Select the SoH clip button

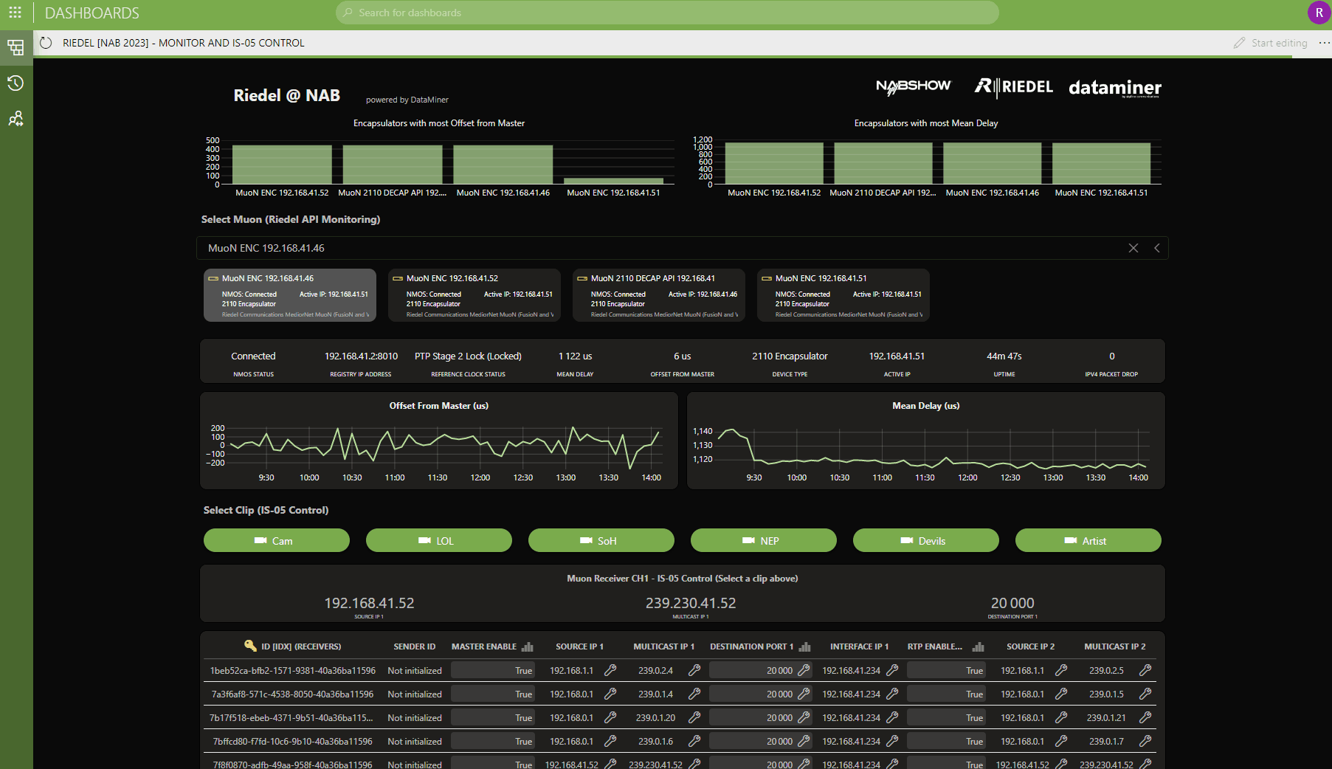click(x=601, y=540)
